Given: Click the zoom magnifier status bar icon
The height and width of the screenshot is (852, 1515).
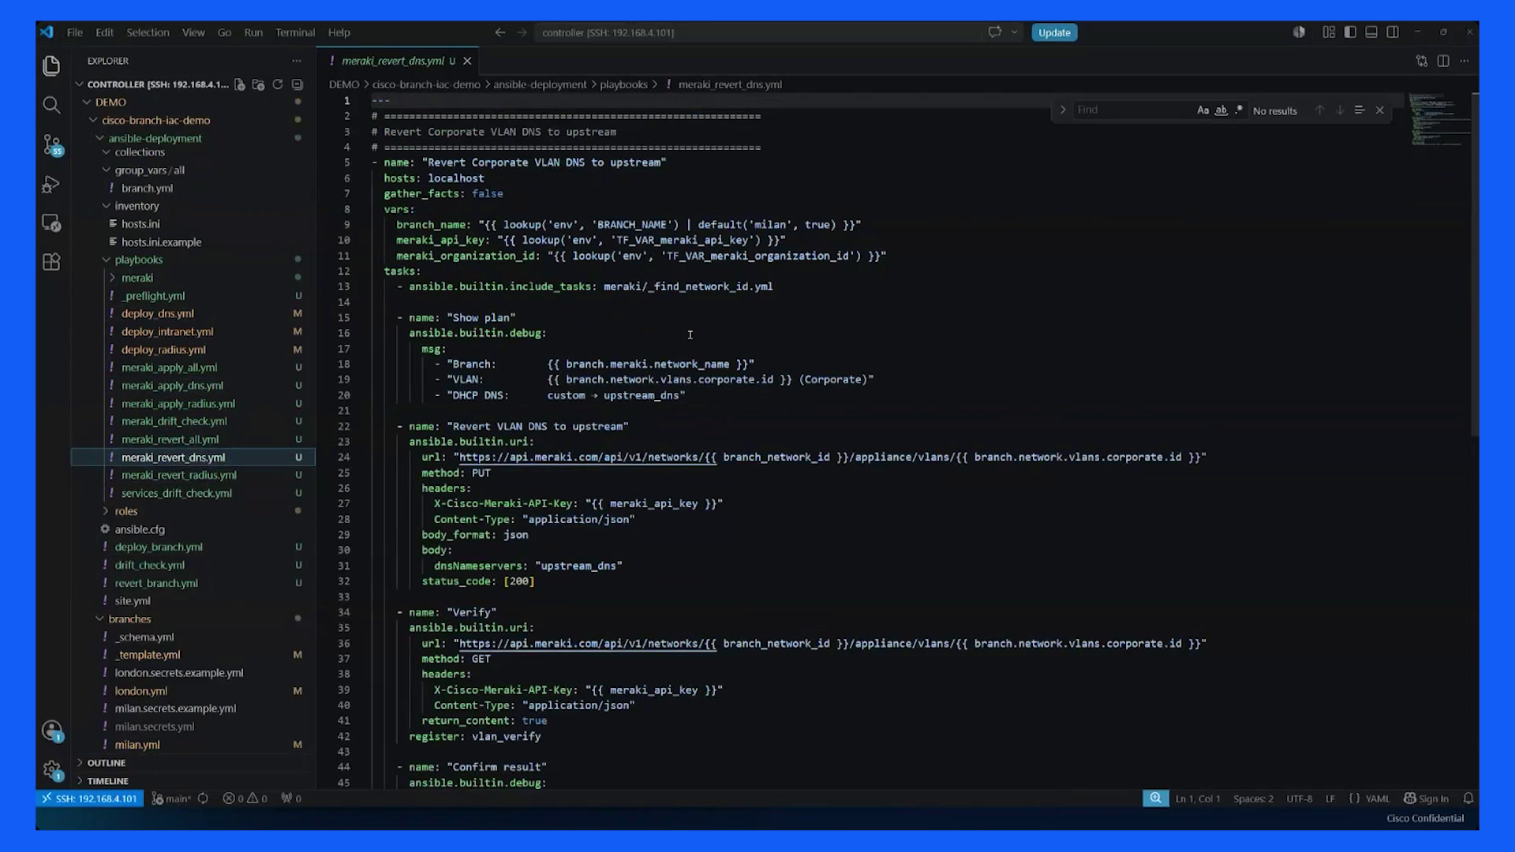Looking at the screenshot, I should [x=1156, y=798].
